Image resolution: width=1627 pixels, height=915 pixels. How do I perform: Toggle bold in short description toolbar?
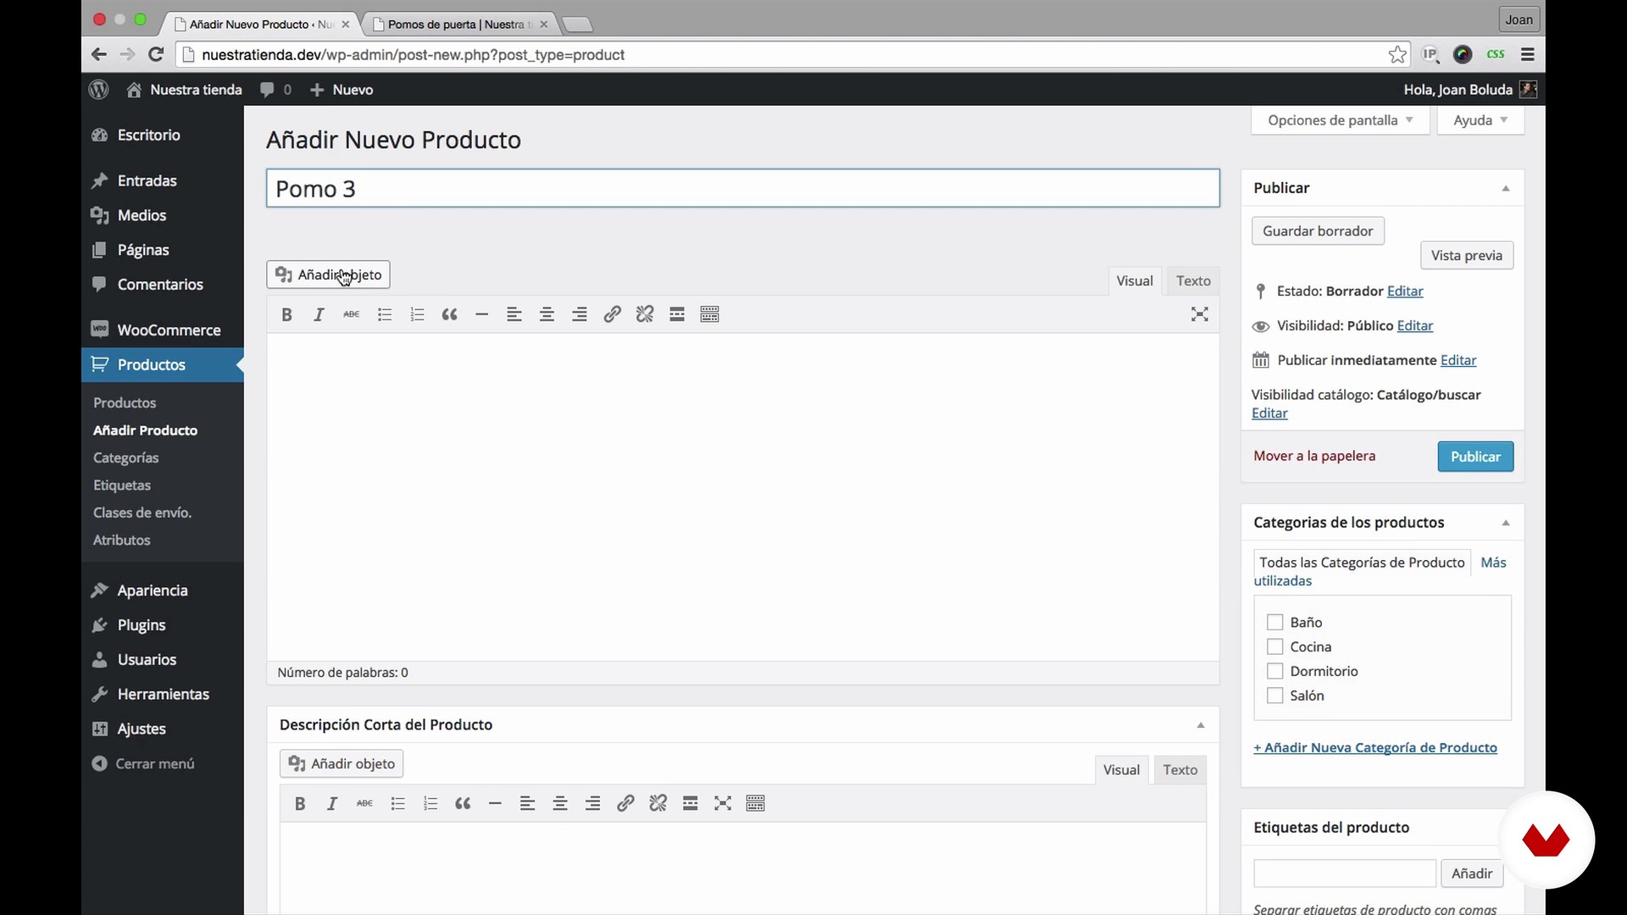pos(300,803)
